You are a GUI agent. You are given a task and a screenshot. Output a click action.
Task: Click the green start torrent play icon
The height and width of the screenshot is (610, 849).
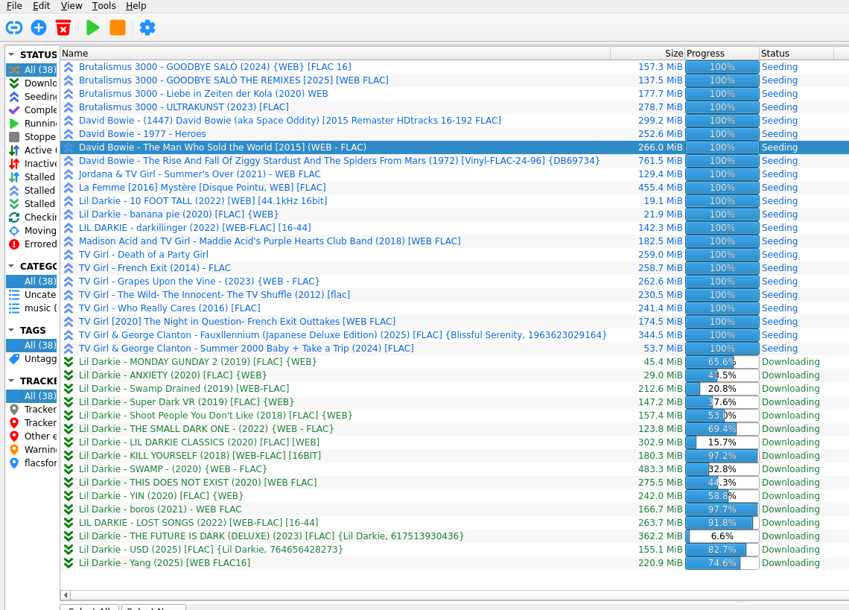tap(92, 28)
